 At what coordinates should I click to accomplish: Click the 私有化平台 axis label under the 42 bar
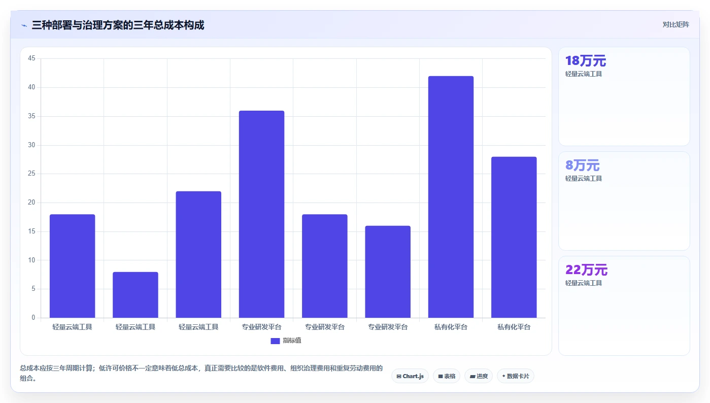(x=451, y=327)
